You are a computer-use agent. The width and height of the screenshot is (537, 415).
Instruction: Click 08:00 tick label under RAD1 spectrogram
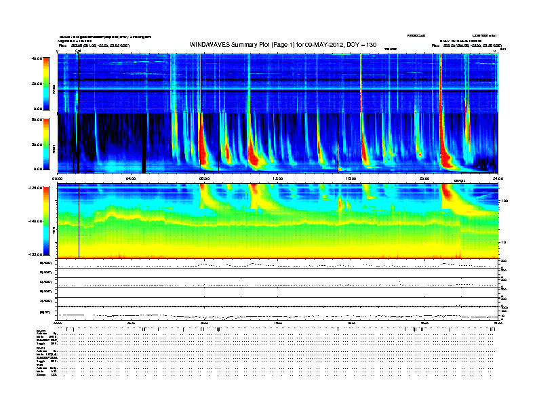coord(204,178)
